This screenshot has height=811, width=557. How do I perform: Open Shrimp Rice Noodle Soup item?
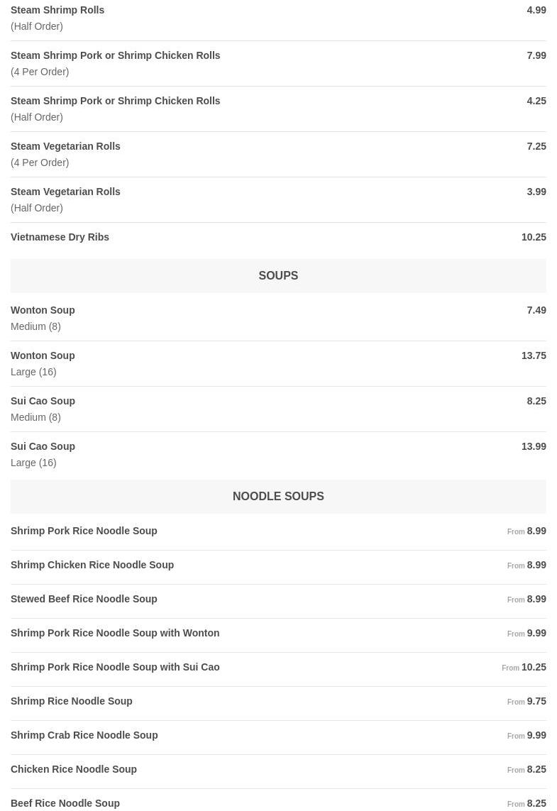pos(72,701)
